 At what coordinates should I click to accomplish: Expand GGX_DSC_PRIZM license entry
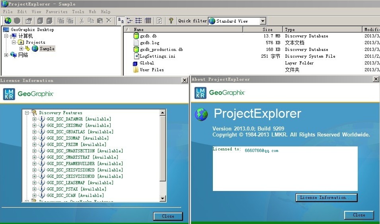click(34, 144)
